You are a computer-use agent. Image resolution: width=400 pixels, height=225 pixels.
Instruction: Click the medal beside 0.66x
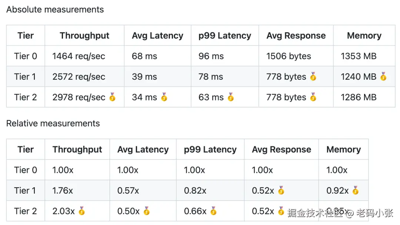pyautogui.click(x=213, y=211)
